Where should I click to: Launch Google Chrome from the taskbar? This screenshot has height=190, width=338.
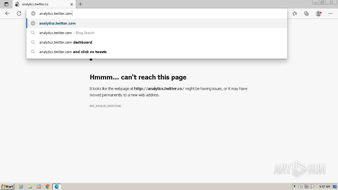(48, 187)
